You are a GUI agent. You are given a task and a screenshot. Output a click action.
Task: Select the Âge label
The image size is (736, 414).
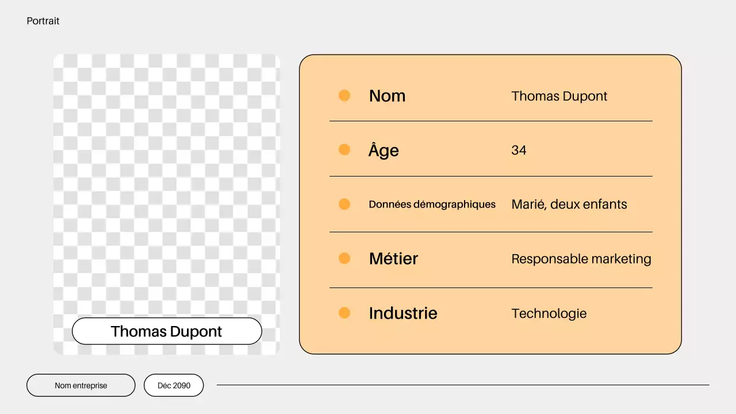384,150
